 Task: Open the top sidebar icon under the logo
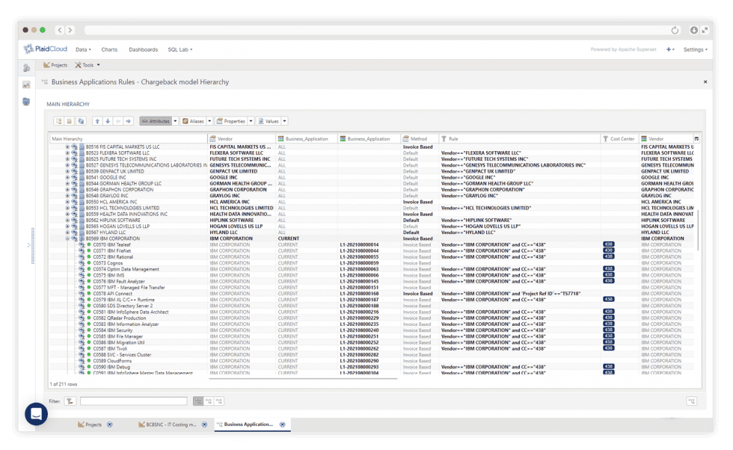click(26, 68)
